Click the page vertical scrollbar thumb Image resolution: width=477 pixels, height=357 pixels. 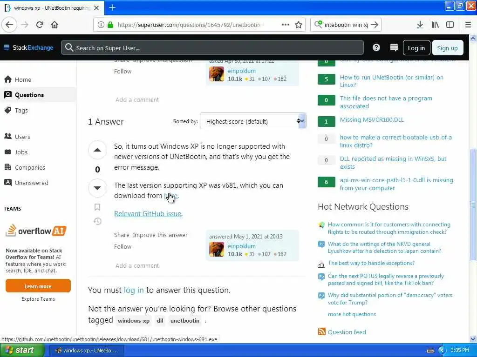(473, 205)
